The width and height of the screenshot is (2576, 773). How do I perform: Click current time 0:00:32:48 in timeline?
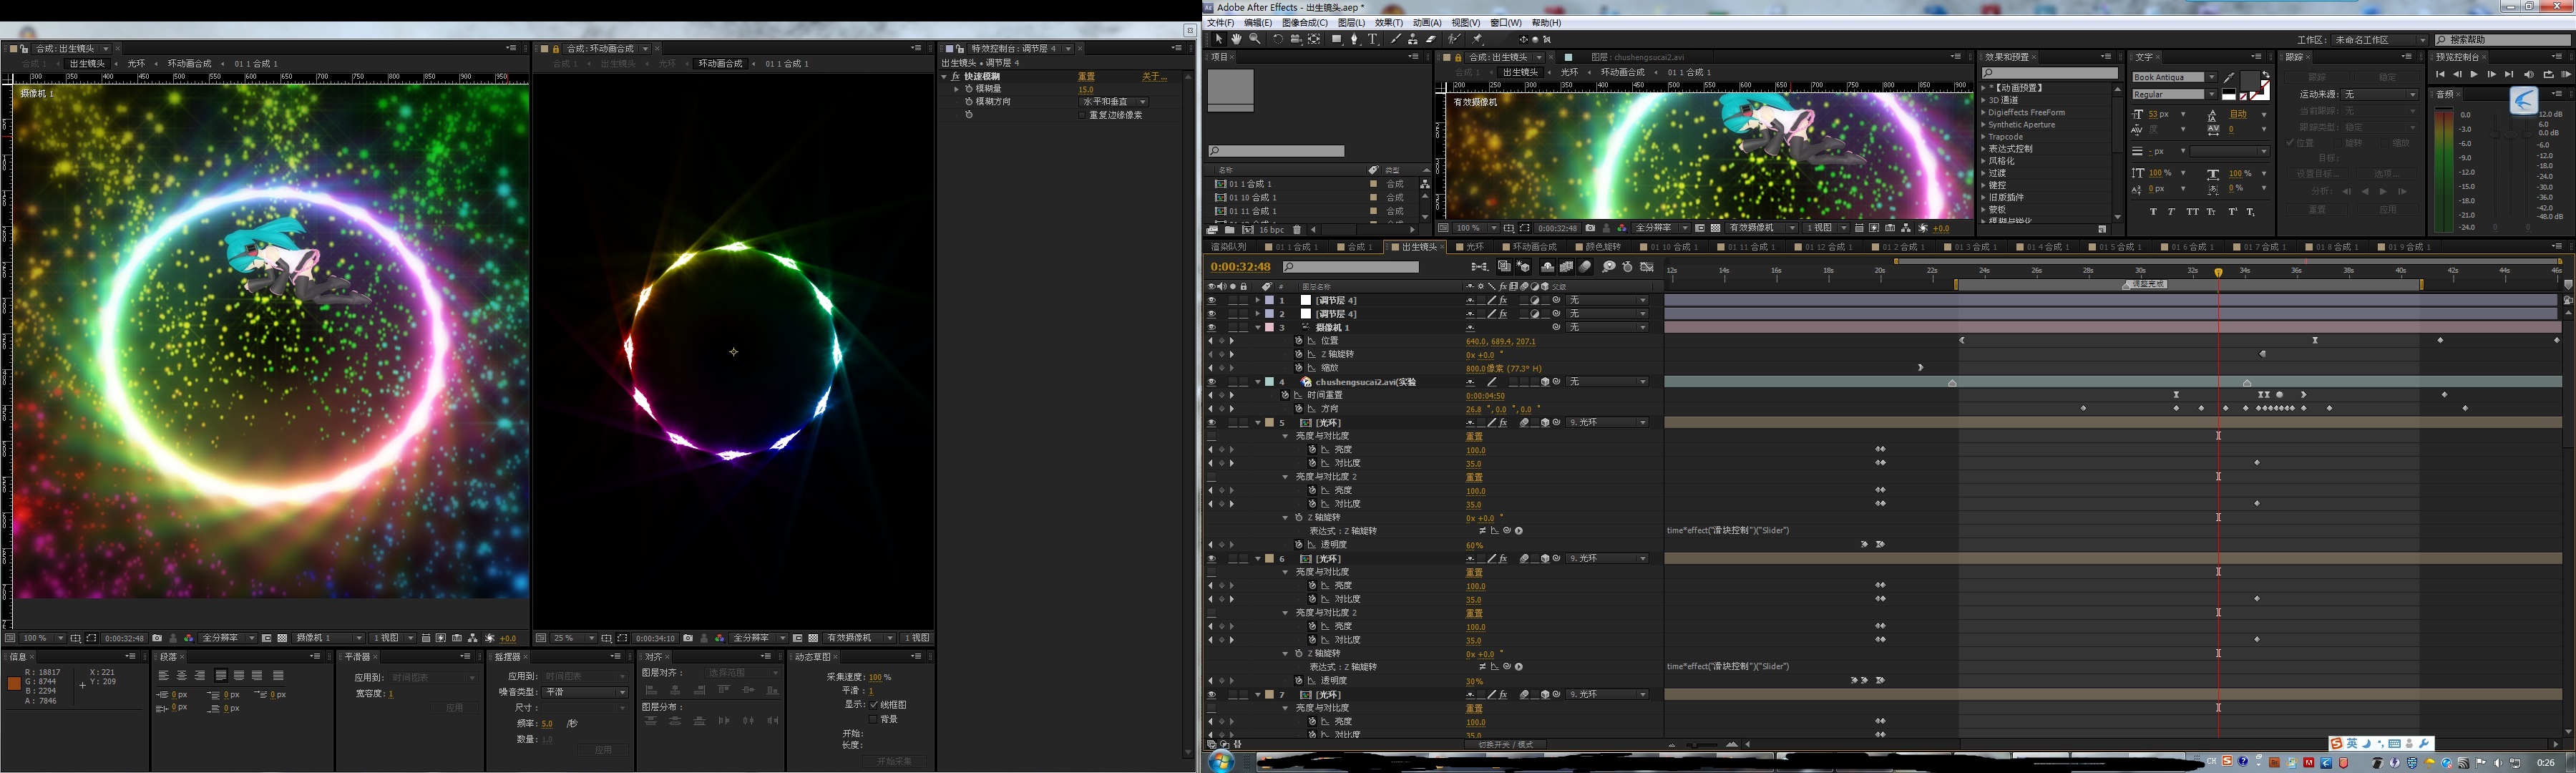(1240, 267)
